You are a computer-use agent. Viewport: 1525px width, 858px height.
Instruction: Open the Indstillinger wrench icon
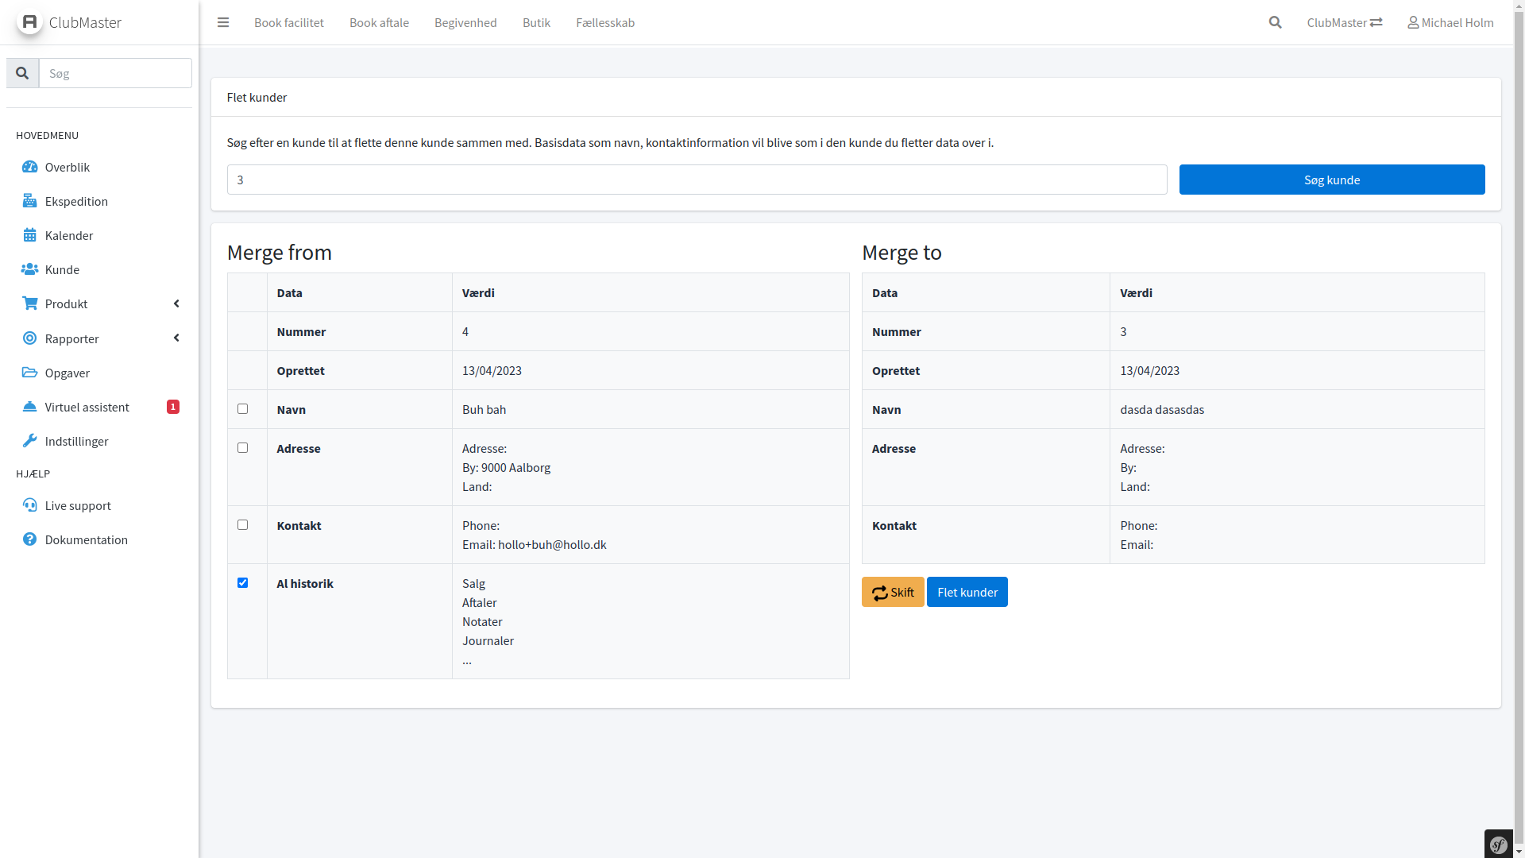click(29, 441)
